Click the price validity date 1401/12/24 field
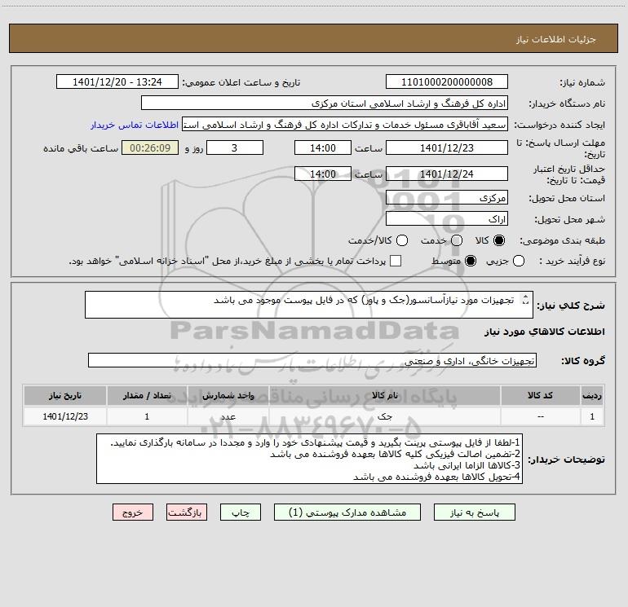 pos(447,174)
